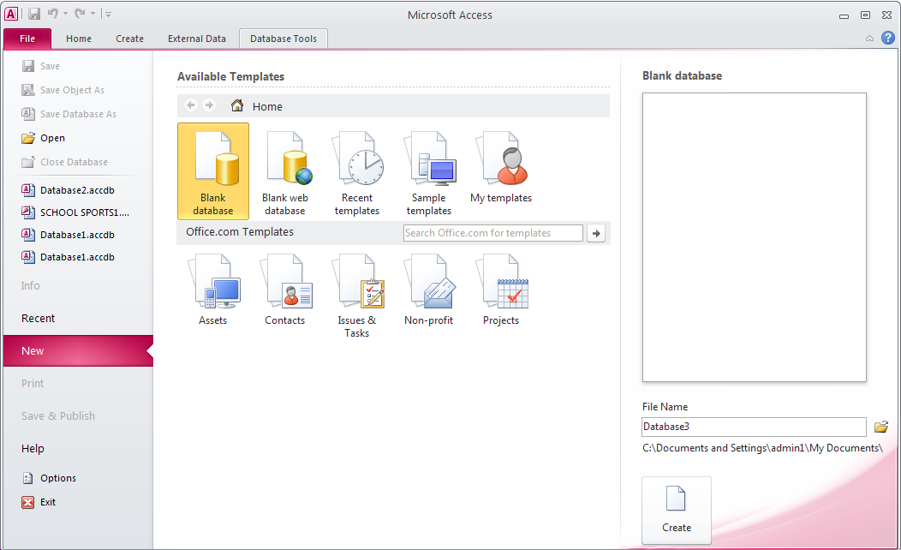
Task: Click the My Documents save path text
Action: (x=762, y=448)
